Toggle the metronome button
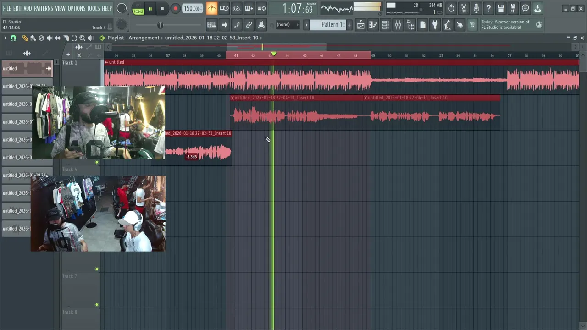587x330 pixels. 211,8
